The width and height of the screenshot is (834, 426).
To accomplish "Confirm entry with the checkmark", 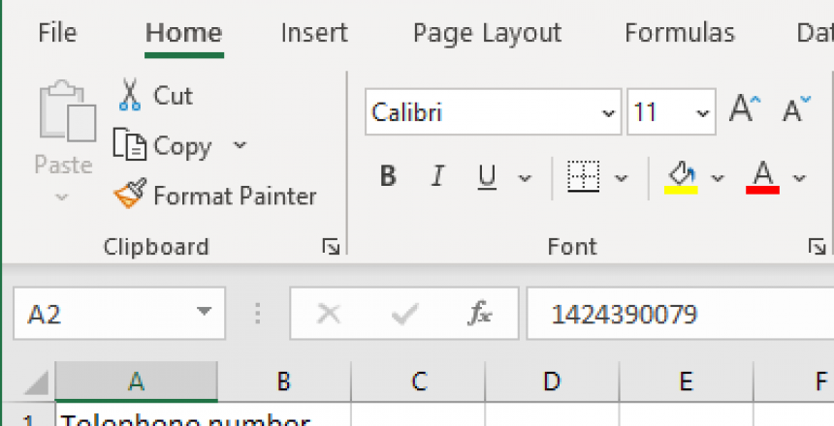I will pos(404,314).
